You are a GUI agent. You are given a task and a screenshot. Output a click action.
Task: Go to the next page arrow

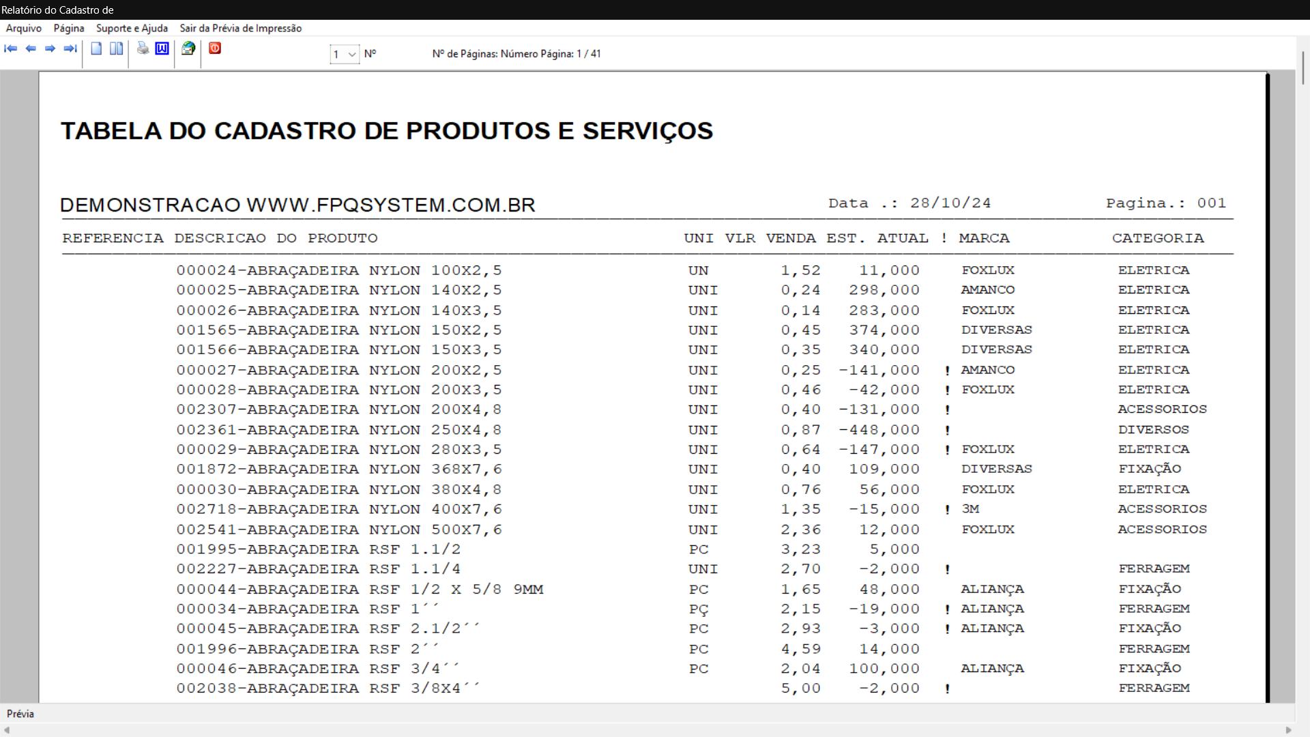50,48
